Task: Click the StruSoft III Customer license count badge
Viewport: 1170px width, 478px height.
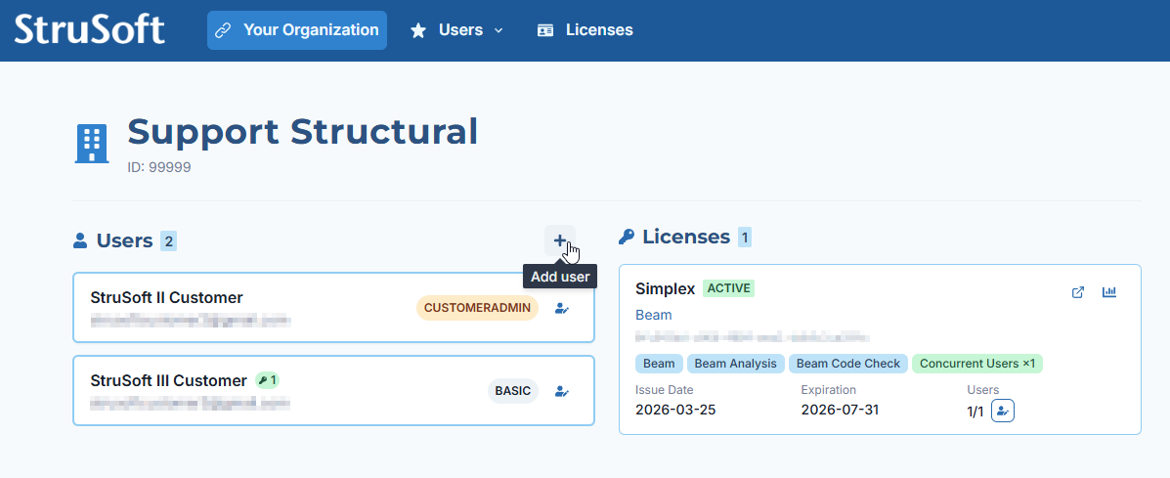Action: pyautogui.click(x=267, y=380)
